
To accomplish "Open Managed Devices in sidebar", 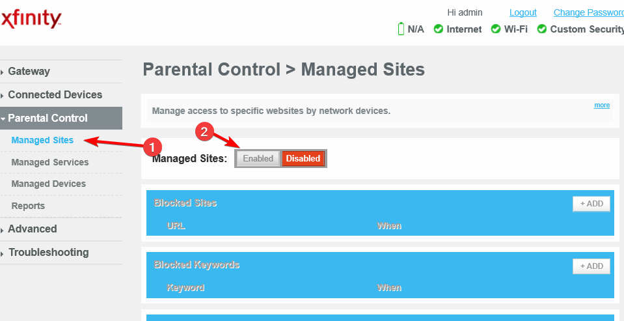I will 48,184.
